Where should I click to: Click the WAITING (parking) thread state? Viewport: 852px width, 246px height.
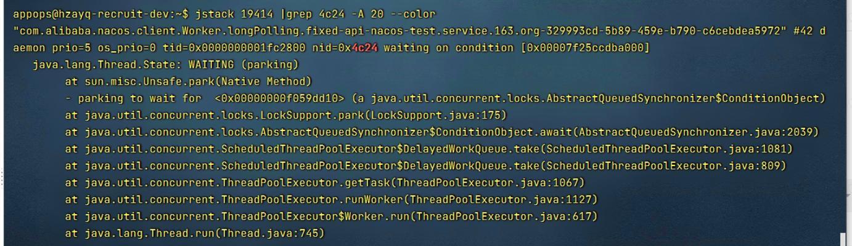(x=244, y=65)
